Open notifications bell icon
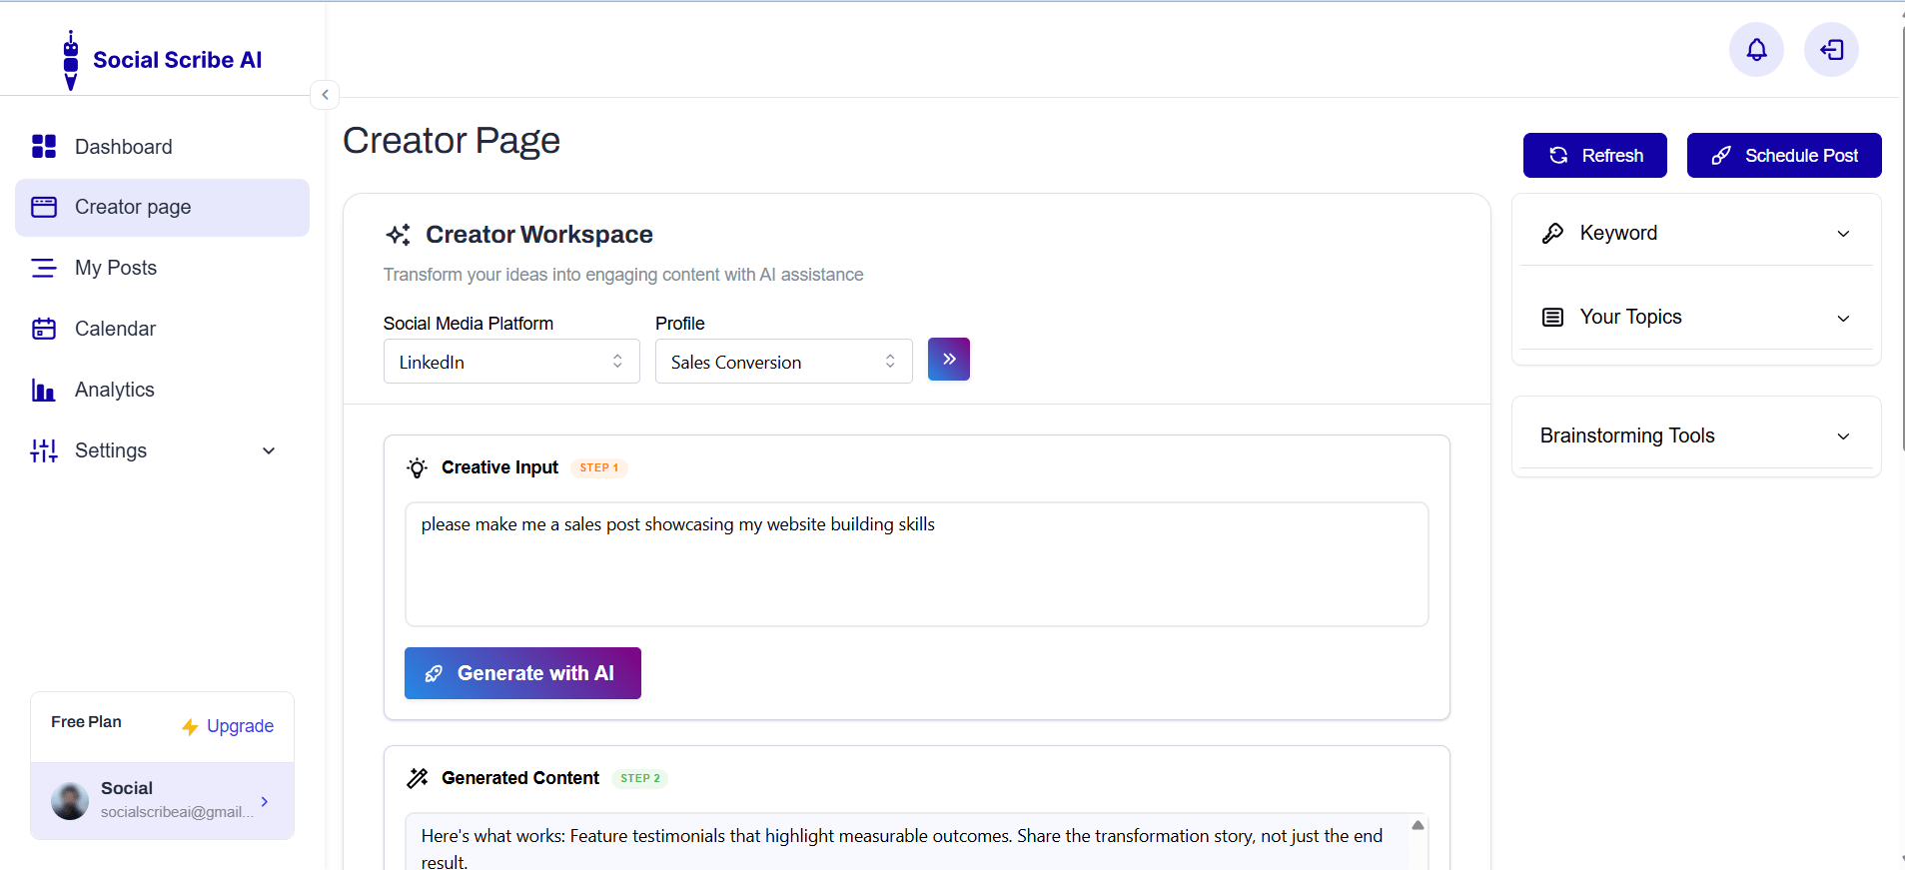 (x=1756, y=50)
